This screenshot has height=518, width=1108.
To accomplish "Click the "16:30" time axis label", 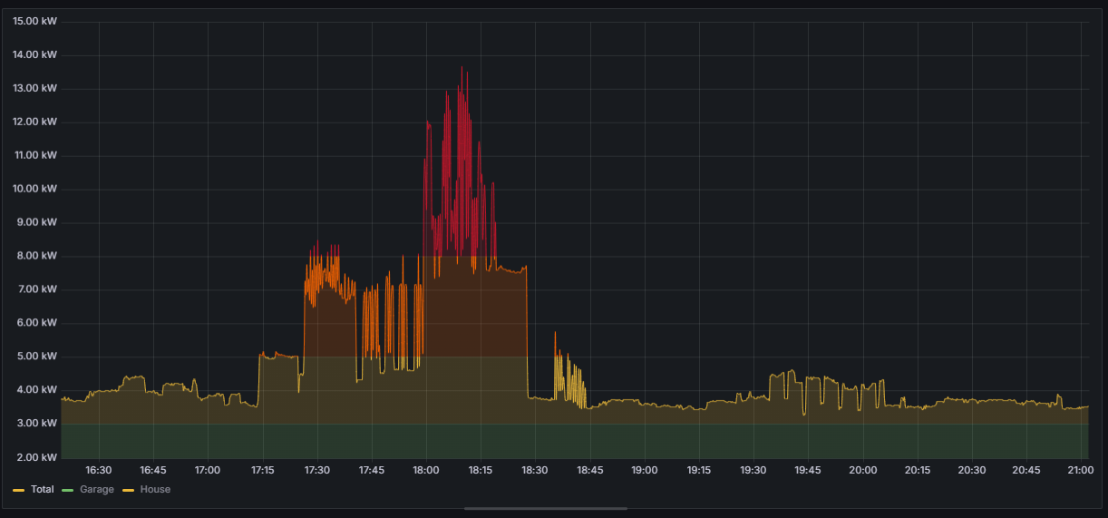I will [98, 470].
